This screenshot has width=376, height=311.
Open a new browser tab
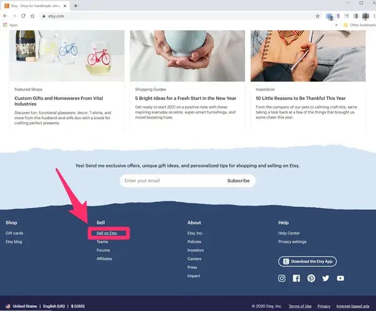click(x=76, y=6)
